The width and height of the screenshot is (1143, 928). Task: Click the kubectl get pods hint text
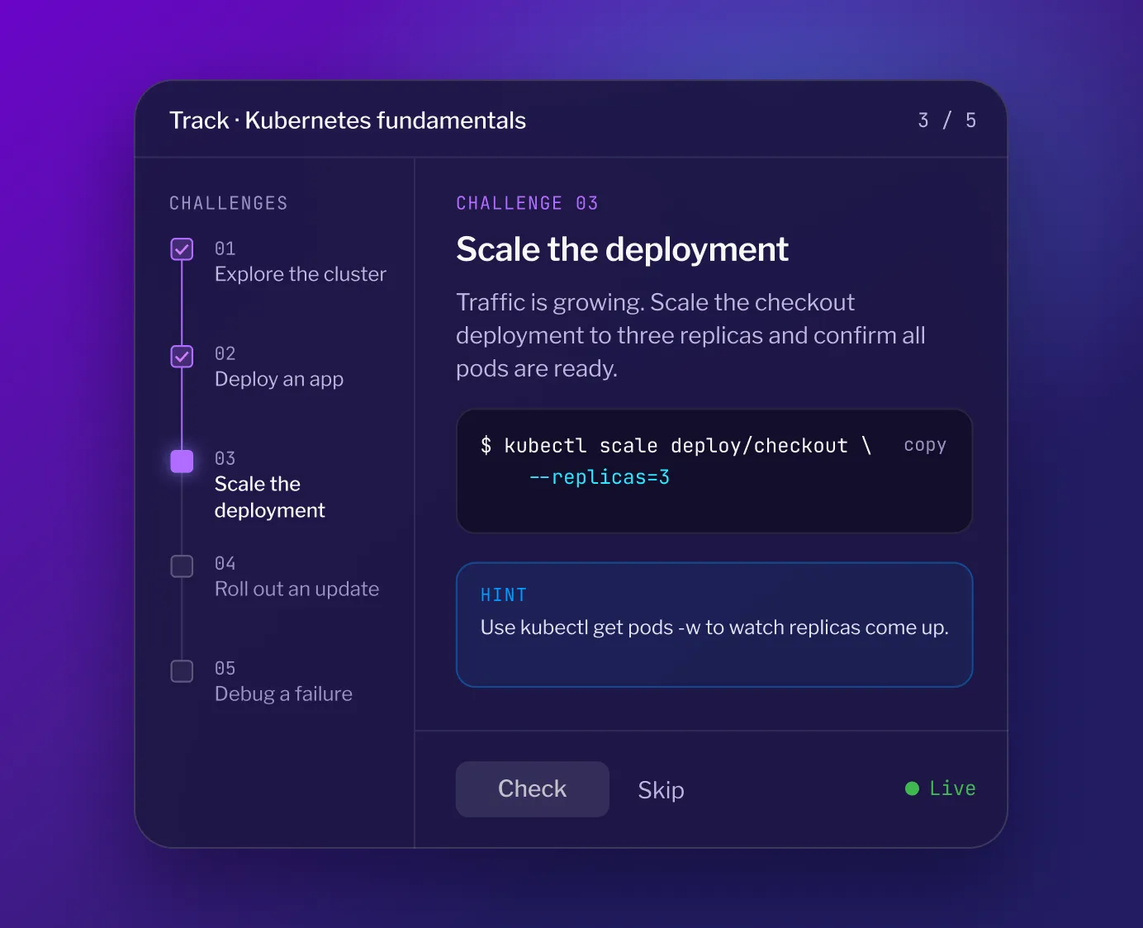(x=714, y=627)
